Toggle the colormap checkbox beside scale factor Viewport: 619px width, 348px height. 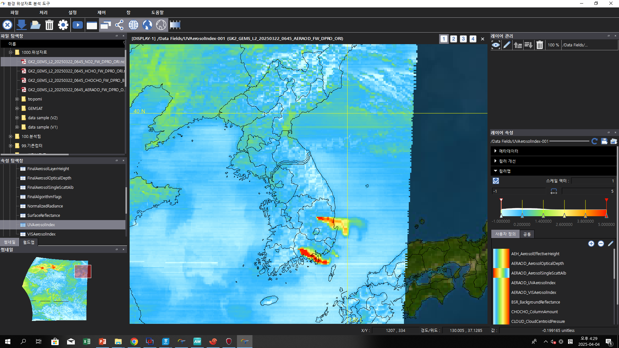(x=496, y=181)
